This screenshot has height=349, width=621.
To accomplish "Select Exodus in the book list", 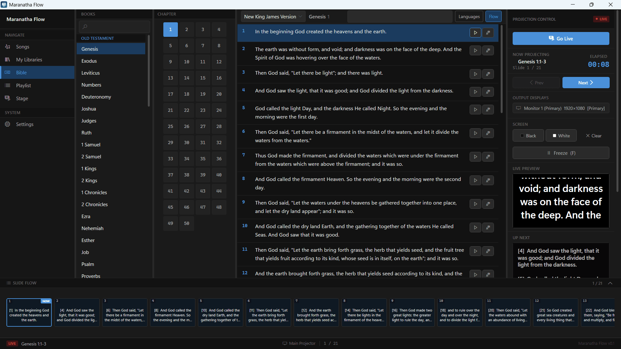I will click(x=111, y=61).
